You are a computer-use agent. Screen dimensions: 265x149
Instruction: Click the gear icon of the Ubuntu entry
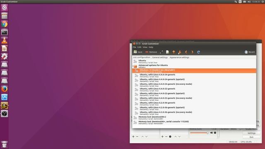tap(135, 62)
